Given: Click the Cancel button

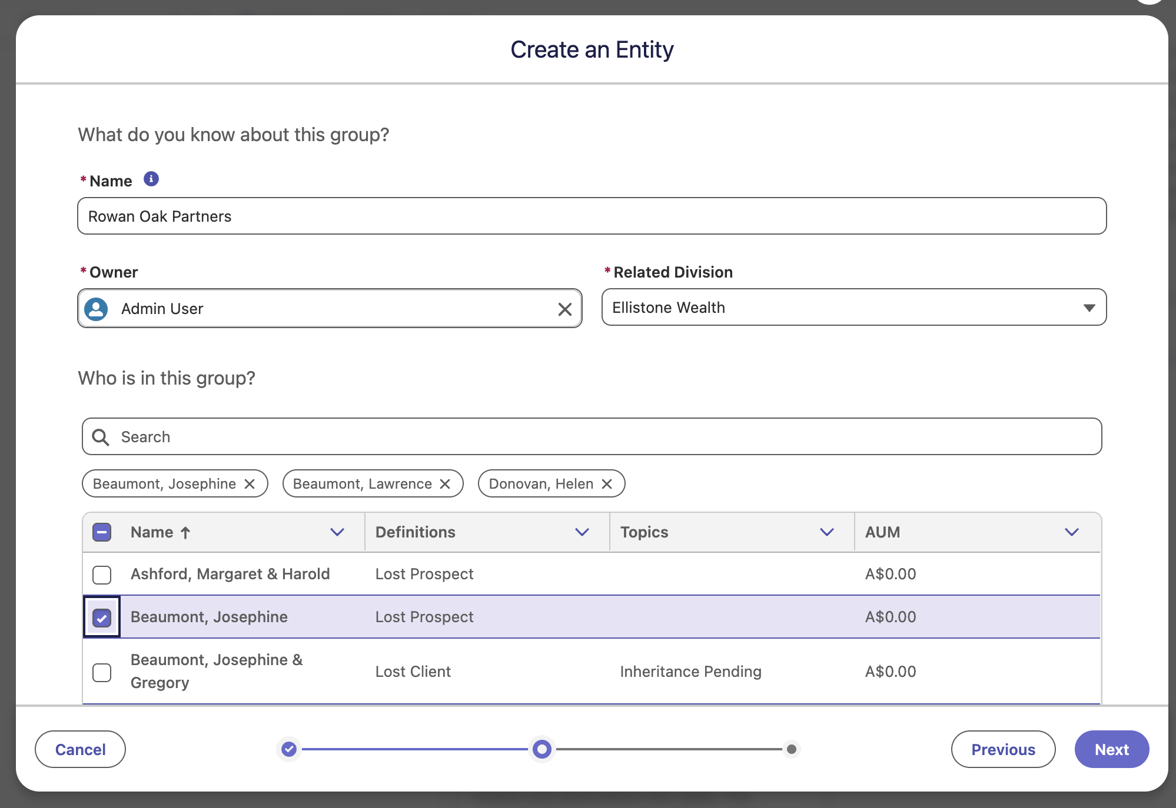Looking at the screenshot, I should click(81, 749).
